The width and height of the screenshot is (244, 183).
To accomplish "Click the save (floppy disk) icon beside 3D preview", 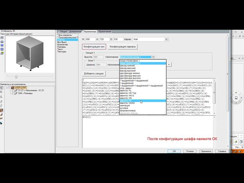I will coord(2,38).
